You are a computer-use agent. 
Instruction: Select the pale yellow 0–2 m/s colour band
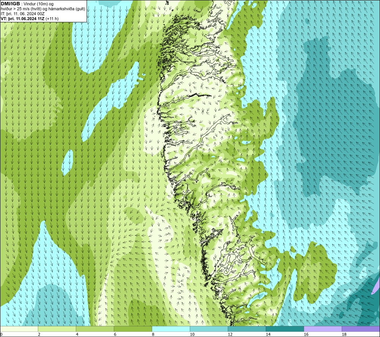point(19,329)
